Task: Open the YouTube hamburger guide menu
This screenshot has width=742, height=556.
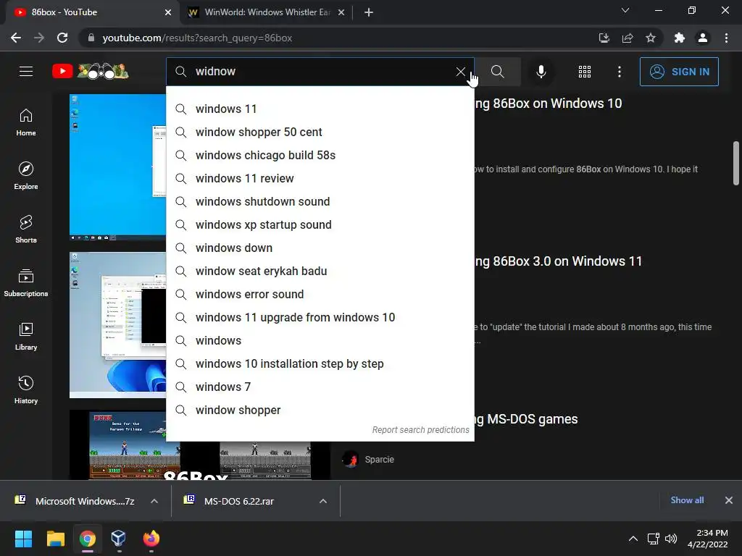Action: point(26,72)
